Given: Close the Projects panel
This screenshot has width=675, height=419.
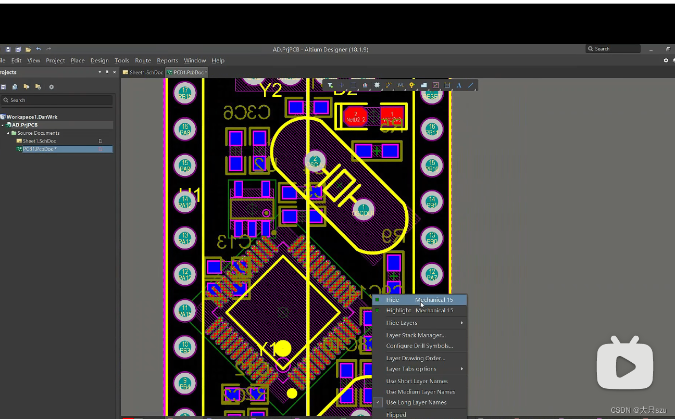Looking at the screenshot, I should pyautogui.click(x=115, y=72).
